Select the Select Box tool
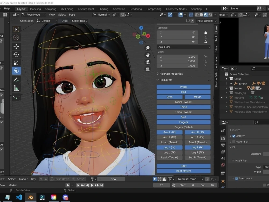 [16, 29]
